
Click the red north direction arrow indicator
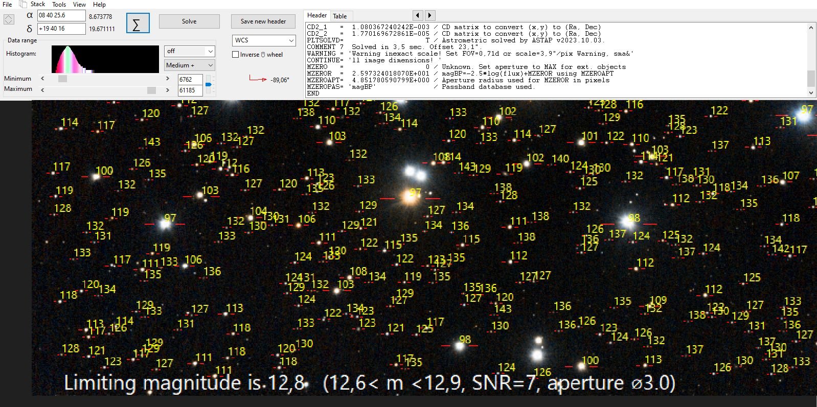258,79
